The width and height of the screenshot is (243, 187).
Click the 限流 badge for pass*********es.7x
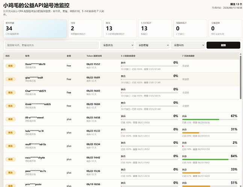(11, 173)
